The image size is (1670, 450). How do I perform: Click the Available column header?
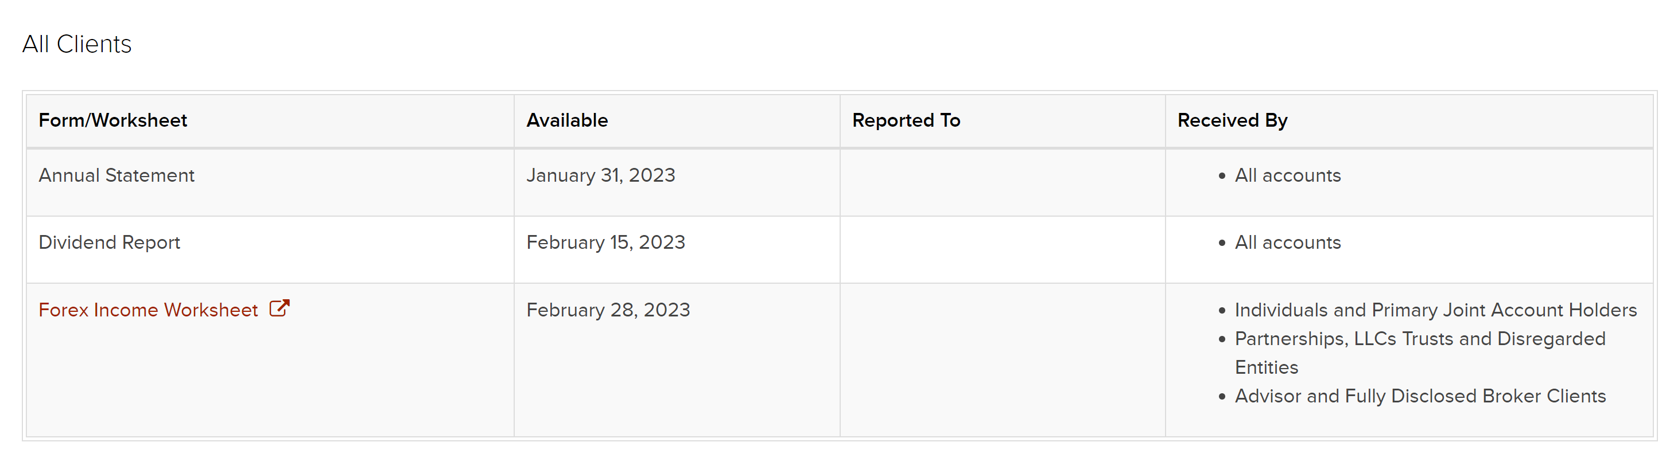pos(566,120)
